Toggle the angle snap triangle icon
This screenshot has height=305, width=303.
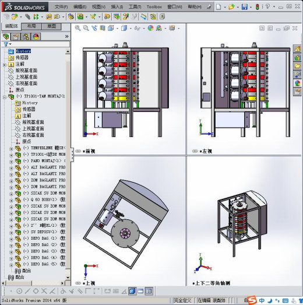[124, 292]
